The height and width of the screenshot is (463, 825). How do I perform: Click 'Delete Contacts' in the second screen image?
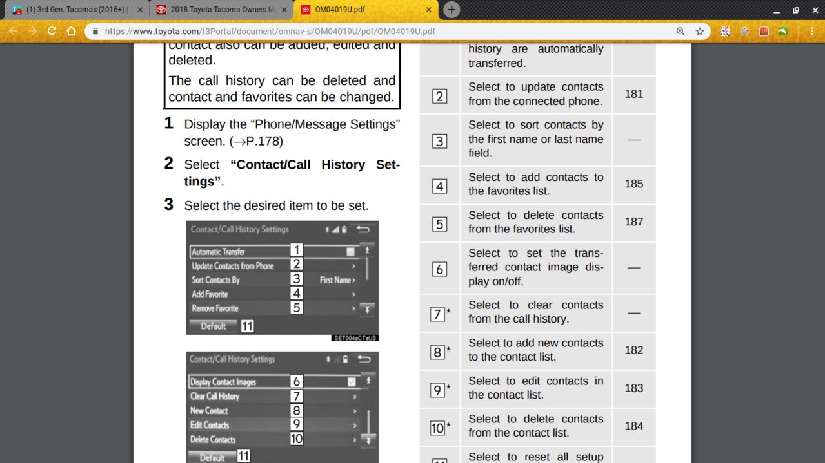(x=213, y=440)
